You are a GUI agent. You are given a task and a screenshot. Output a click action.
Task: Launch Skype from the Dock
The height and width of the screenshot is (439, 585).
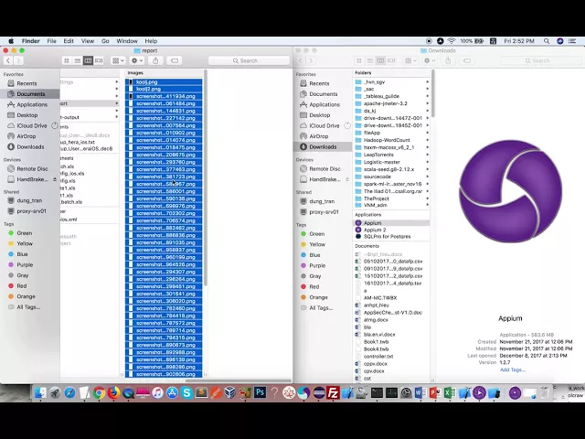coord(186,392)
